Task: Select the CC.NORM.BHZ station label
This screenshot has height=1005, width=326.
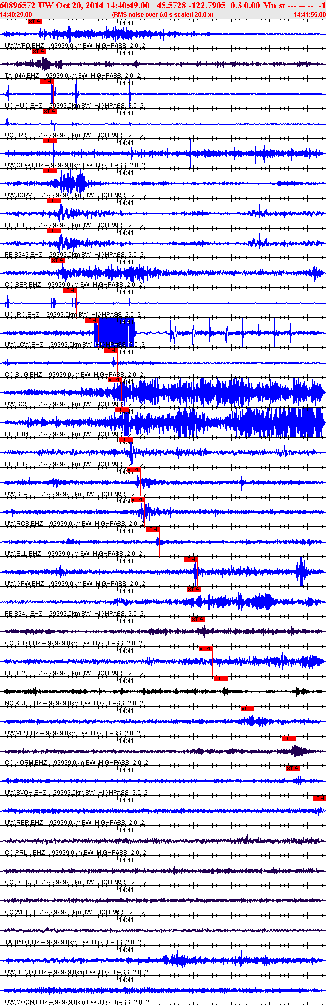Action: (x=26, y=763)
